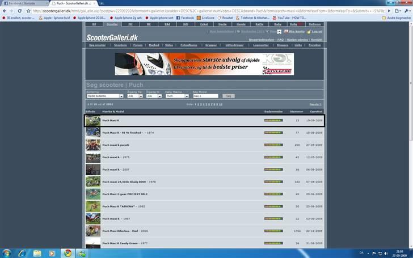Go to the Næste results page link

click(x=315, y=104)
